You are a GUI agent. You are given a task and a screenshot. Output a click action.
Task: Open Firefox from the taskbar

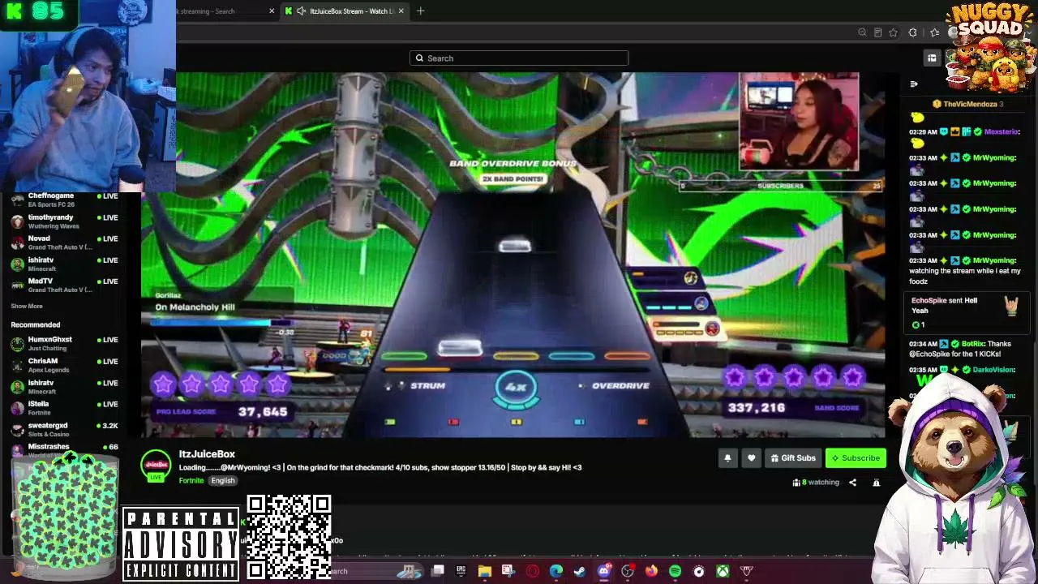[651, 571]
